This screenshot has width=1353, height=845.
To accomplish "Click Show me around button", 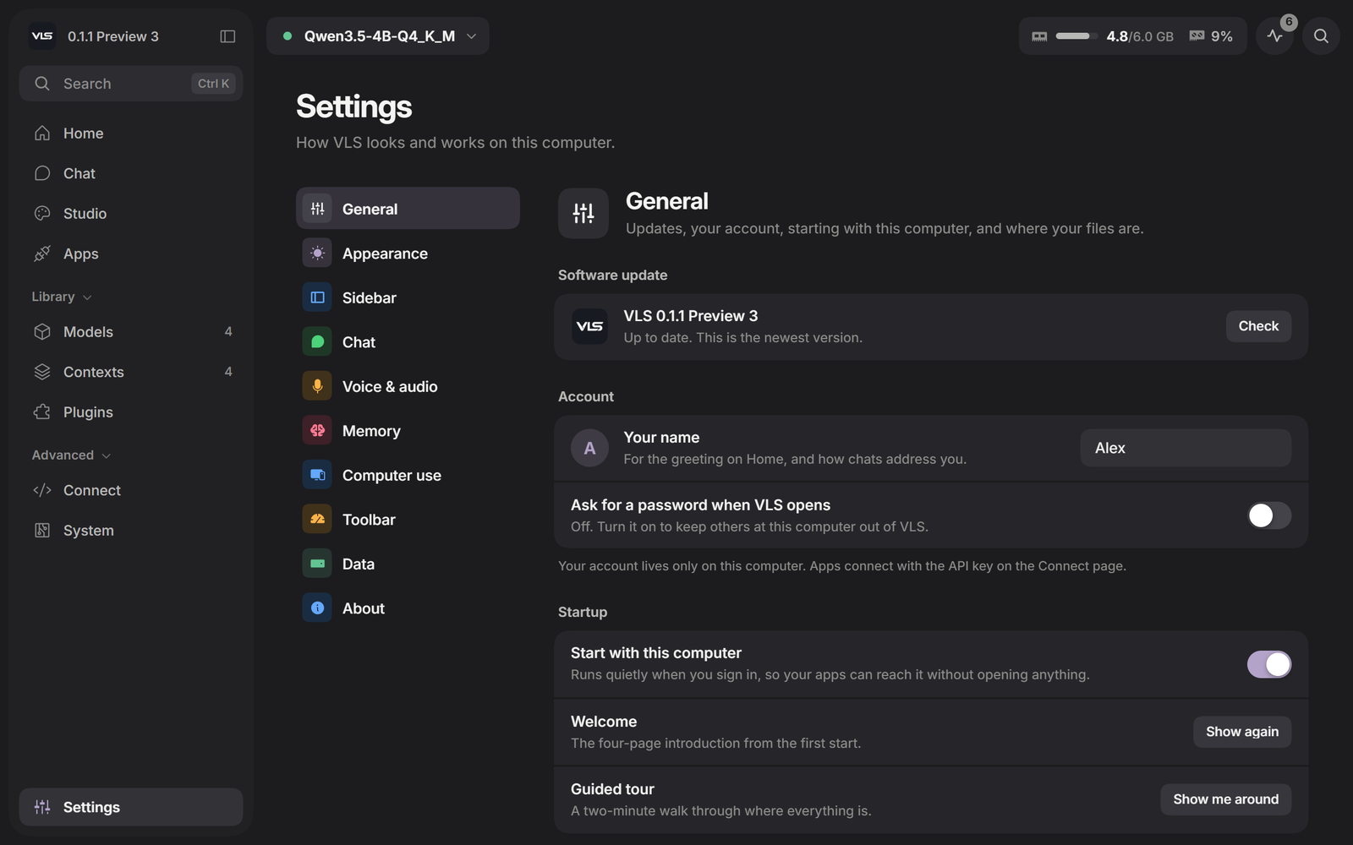I will [1225, 799].
